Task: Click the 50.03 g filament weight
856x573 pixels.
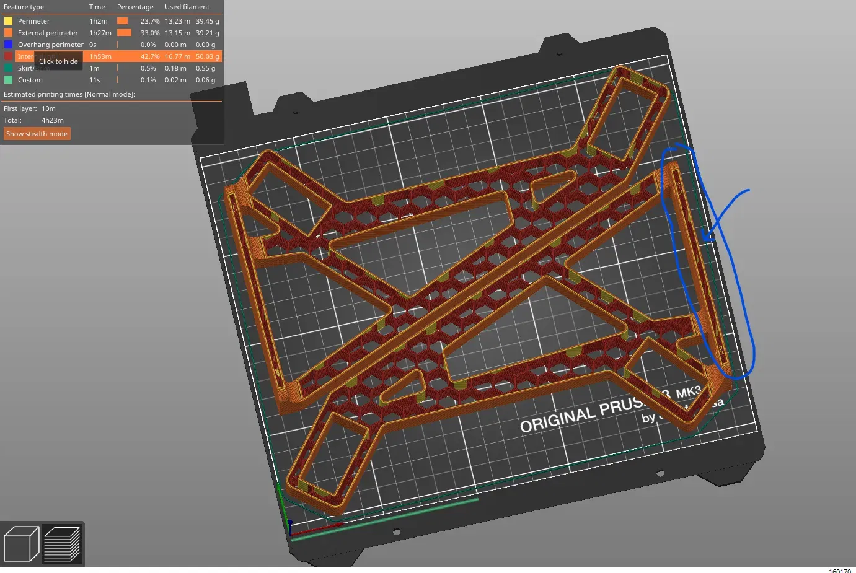Action: tap(208, 56)
